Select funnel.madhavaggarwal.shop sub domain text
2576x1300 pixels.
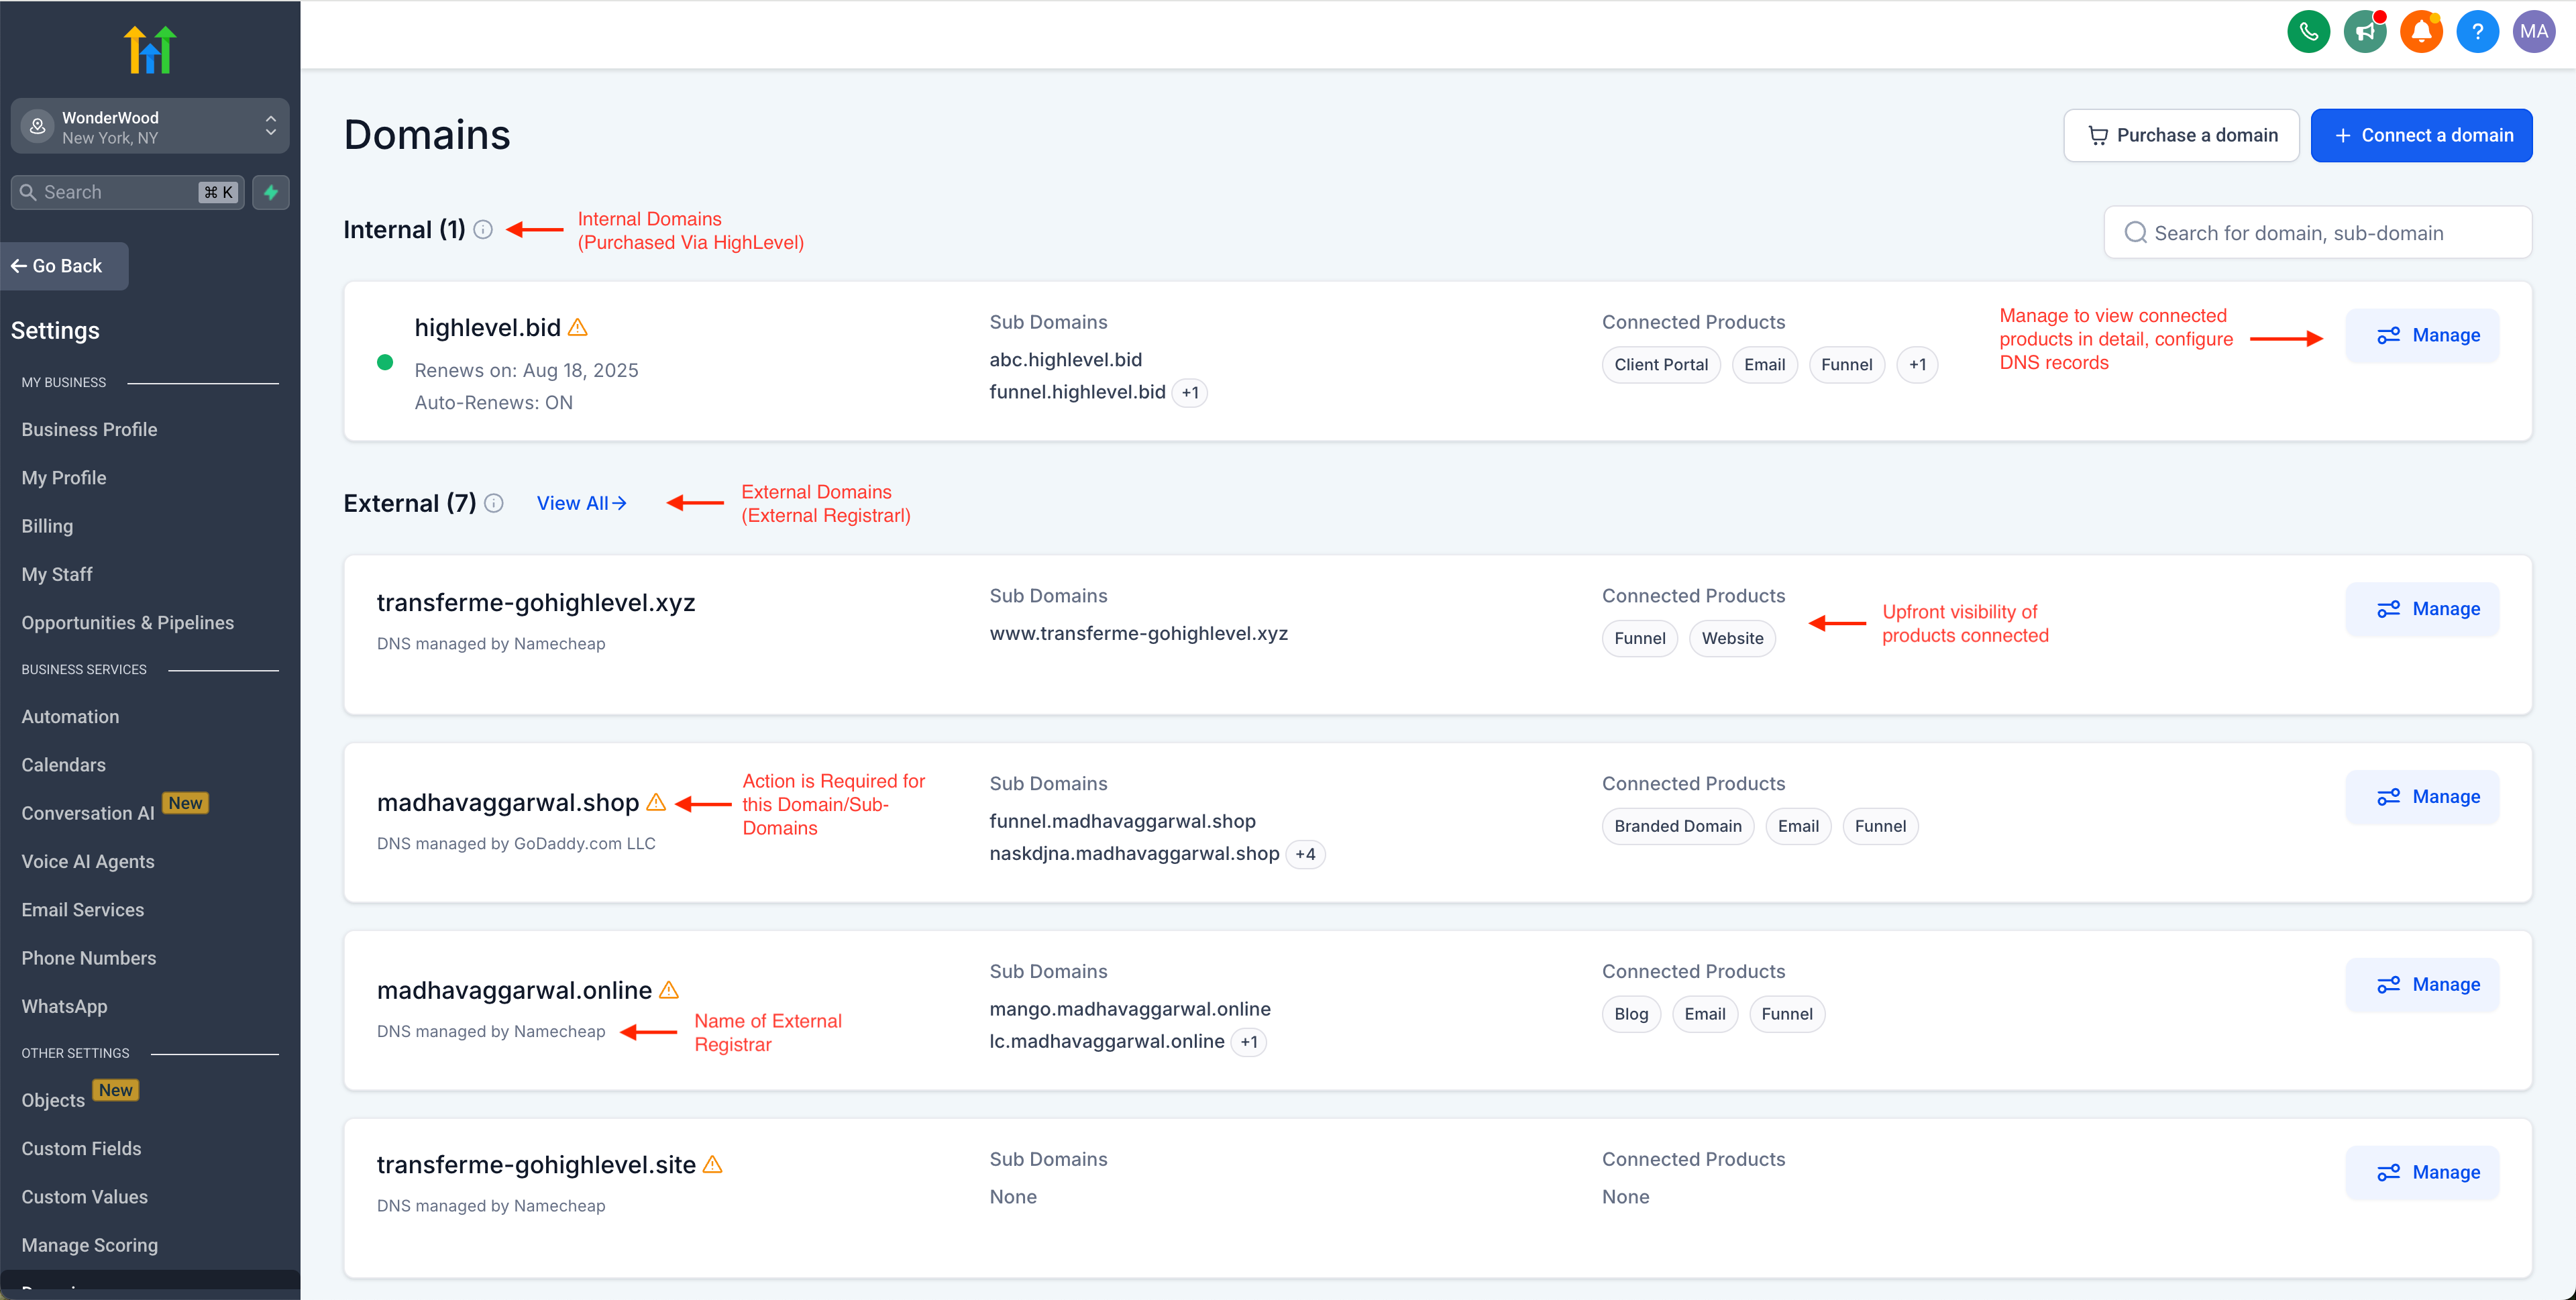1122,821
